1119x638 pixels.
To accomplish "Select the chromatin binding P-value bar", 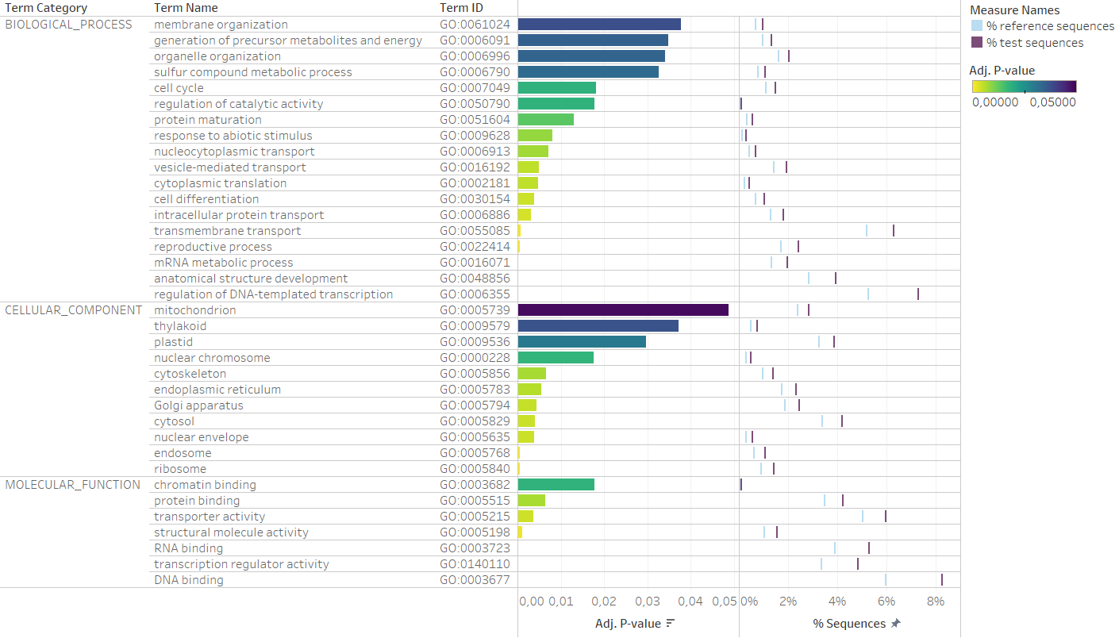I will [556, 485].
